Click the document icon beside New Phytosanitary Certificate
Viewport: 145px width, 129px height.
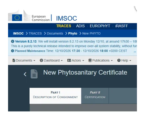click(34, 74)
